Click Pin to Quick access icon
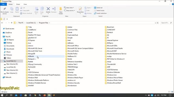Screen dimensions: 174x97 5,9
